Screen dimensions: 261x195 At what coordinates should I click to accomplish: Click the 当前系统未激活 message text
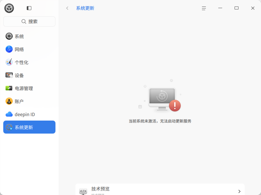160,121
